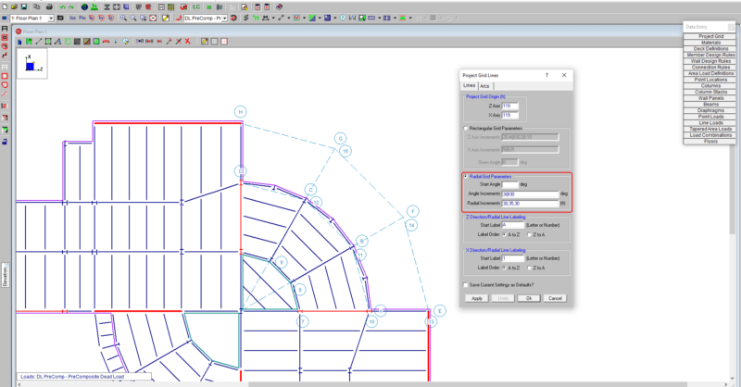Switch to the Arcs tab
The width and height of the screenshot is (741, 387).
[x=484, y=86]
